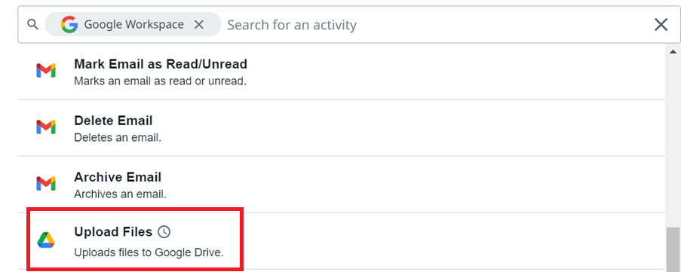
Task: Click the Google Drive icon beside Upload Files
Action: coord(45,240)
